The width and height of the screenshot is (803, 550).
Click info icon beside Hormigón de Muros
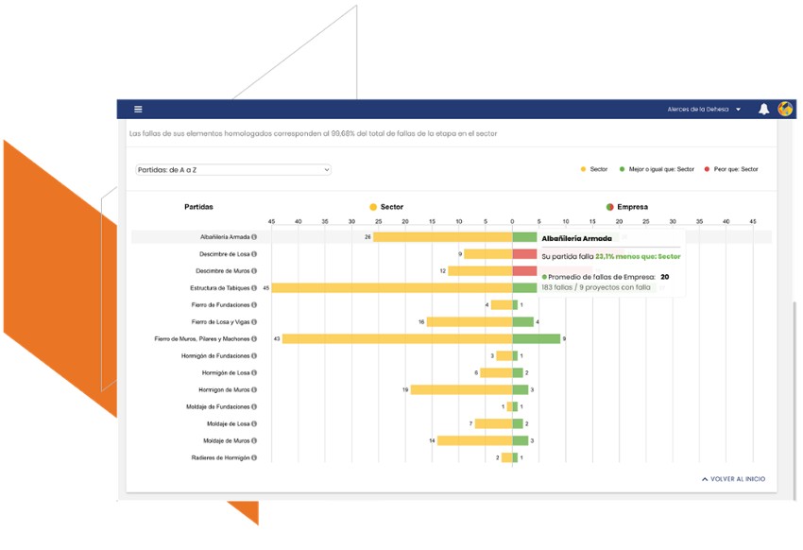pos(254,390)
